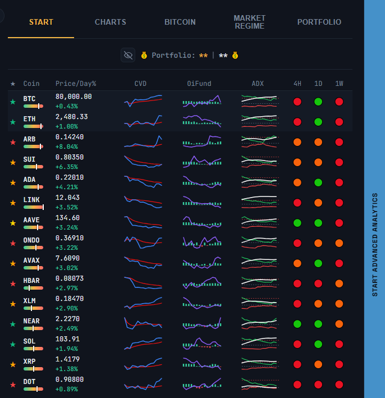Sort by Price/Day% column header
This screenshot has height=398, width=385.
[x=76, y=84]
